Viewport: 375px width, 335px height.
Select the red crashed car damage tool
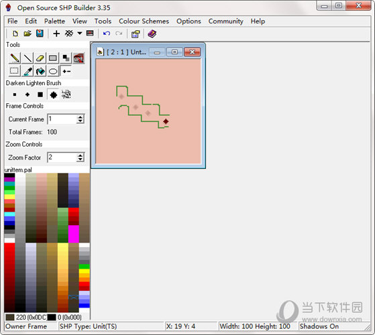tap(78, 58)
